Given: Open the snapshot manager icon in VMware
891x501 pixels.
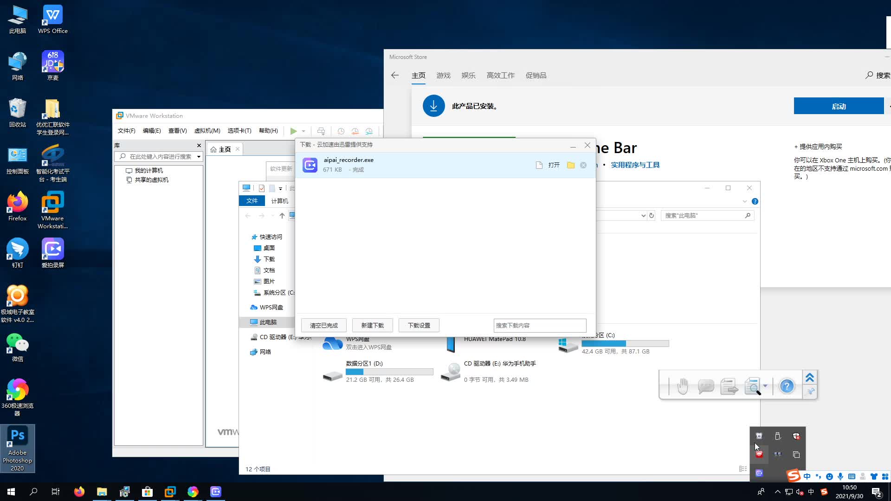Looking at the screenshot, I should pos(369,131).
